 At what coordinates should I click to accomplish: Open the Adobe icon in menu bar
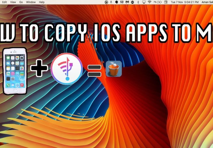(x=122, y=2)
